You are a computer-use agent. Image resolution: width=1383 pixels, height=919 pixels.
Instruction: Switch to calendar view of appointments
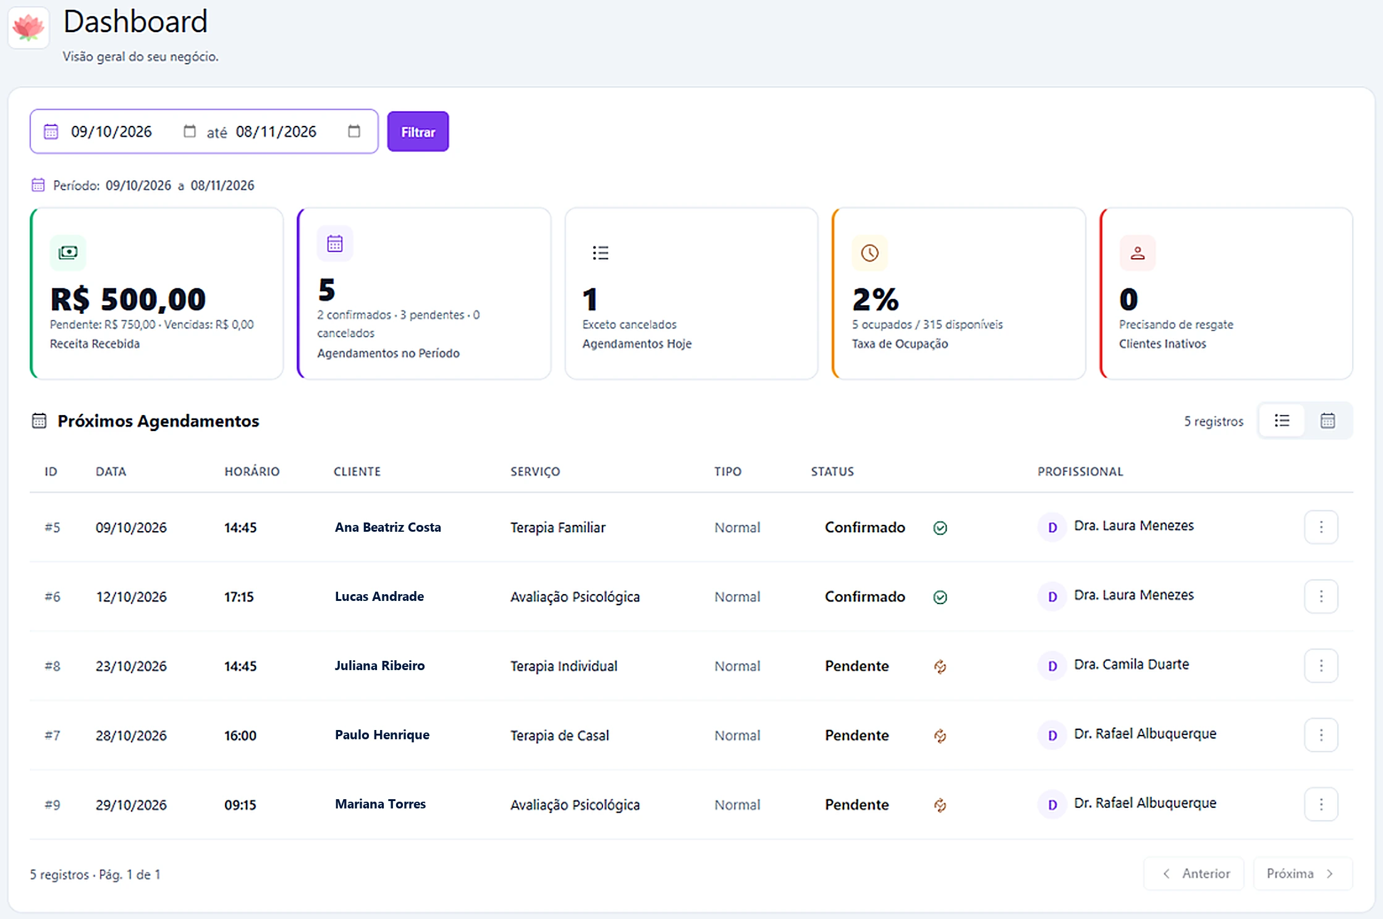coord(1328,421)
